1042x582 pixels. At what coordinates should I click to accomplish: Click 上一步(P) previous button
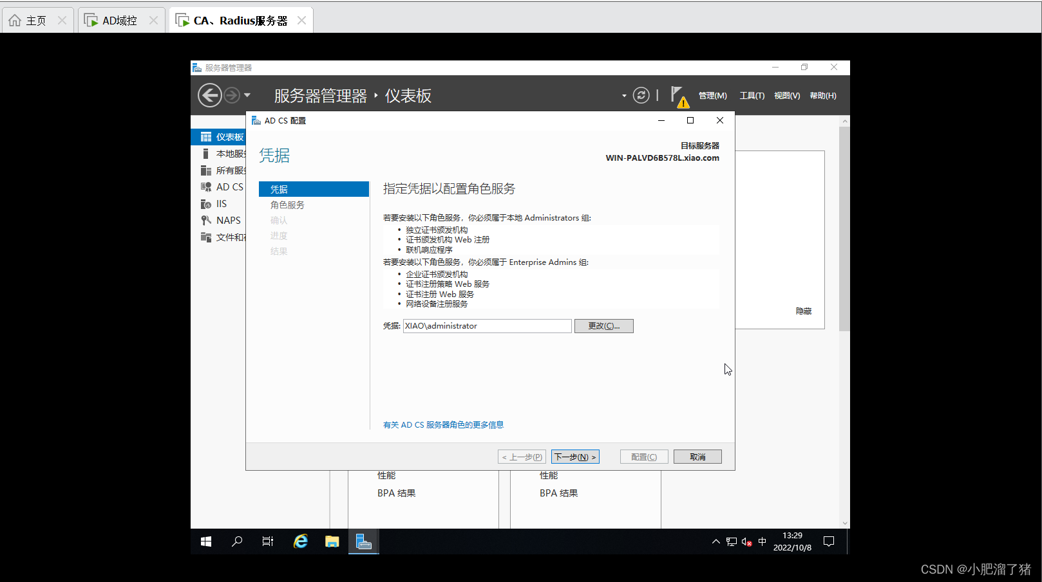(522, 457)
